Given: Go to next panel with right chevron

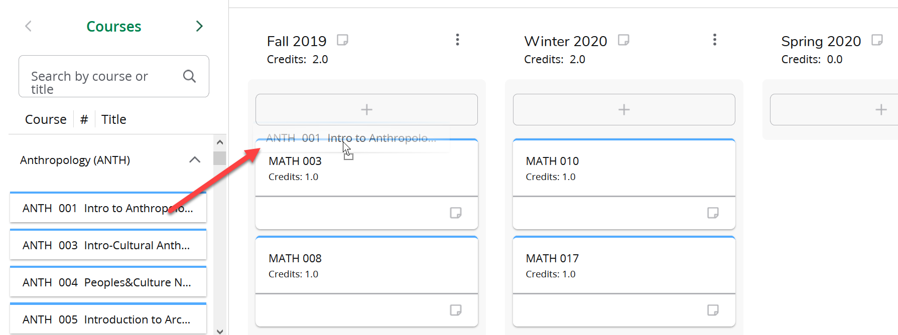Looking at the screenshot, I should click(199, 26).
